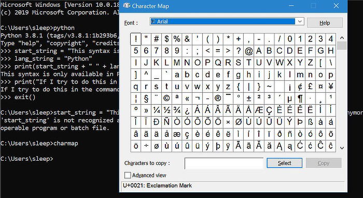Click the Character Map title bar icon
Screen dimensions: 363x198
(127, 6)
